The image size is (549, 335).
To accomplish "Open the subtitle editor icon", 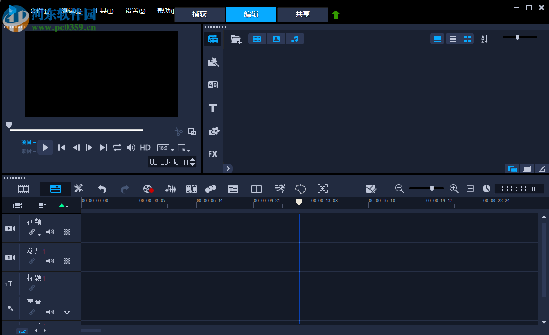I will (233, 189).
